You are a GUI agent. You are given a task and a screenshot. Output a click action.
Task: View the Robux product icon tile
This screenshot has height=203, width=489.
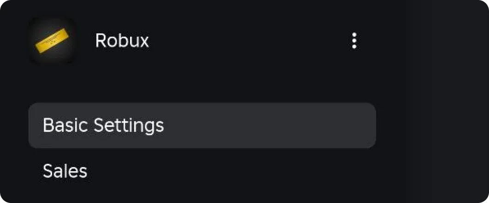(52, 41)
